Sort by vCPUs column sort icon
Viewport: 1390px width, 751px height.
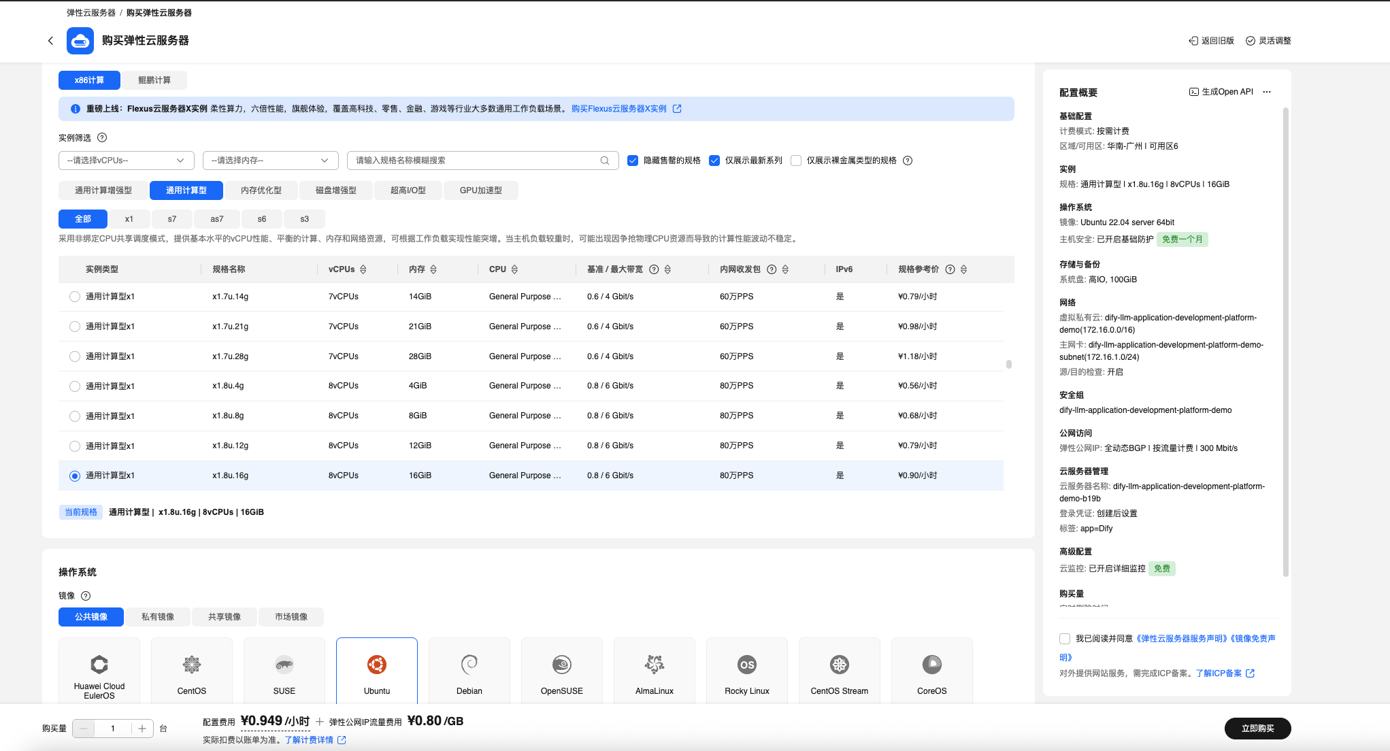(363, 269)
